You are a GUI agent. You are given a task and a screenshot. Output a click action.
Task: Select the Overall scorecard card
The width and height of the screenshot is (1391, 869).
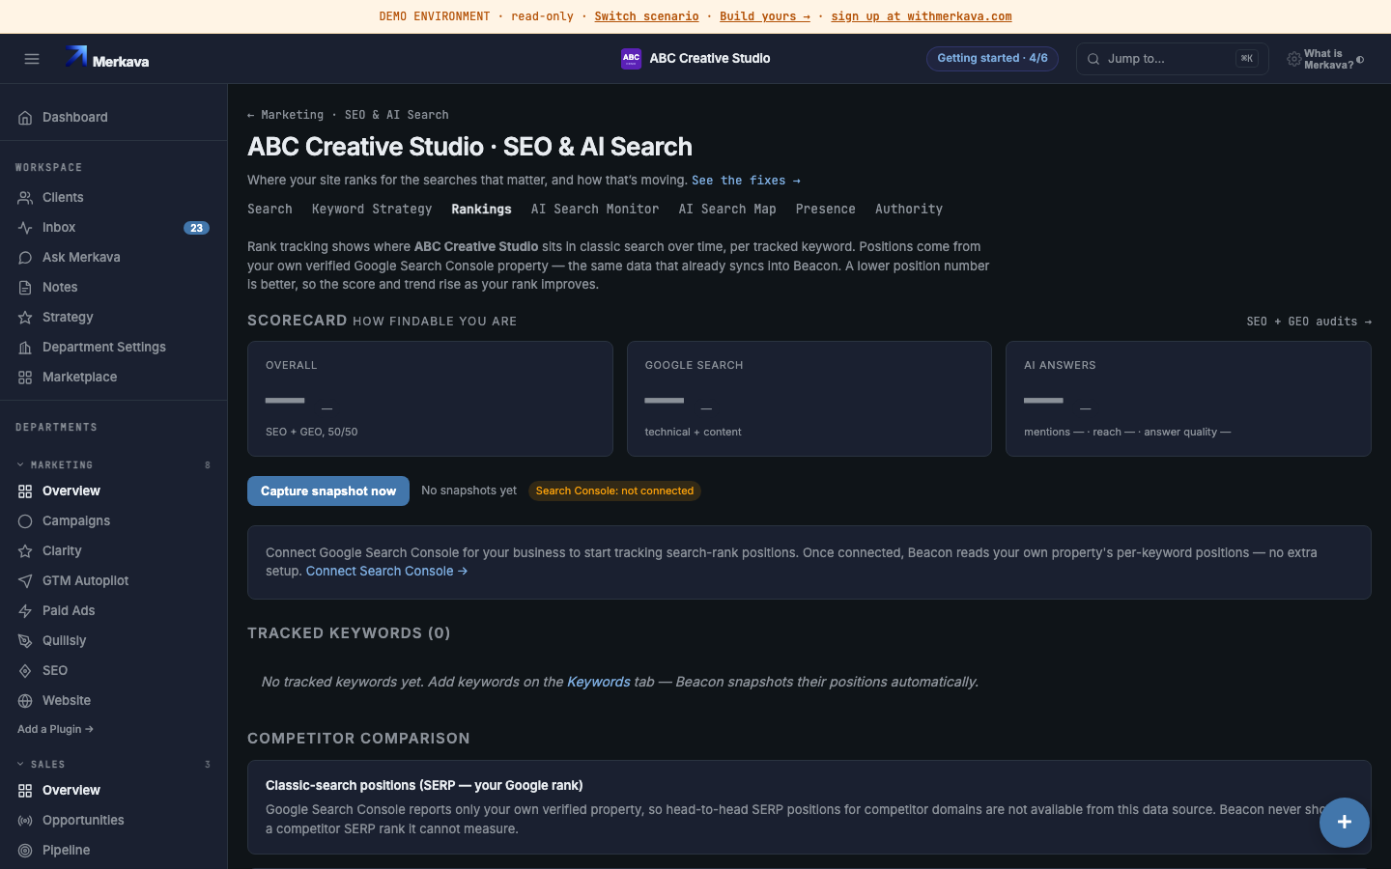pyautogui.click(x=430, y=399)
